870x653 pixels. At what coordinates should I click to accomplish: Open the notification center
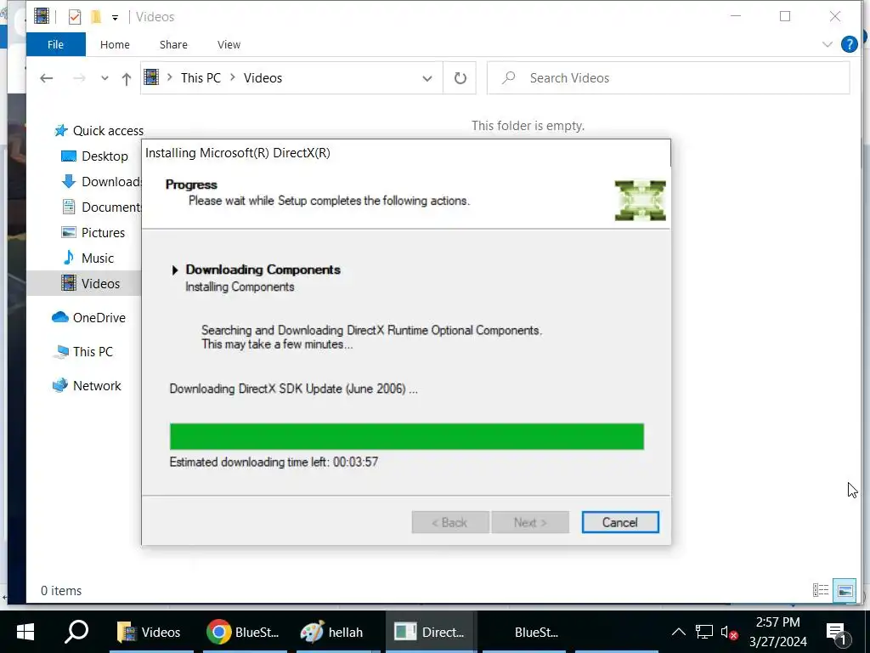tap(837, 632)
